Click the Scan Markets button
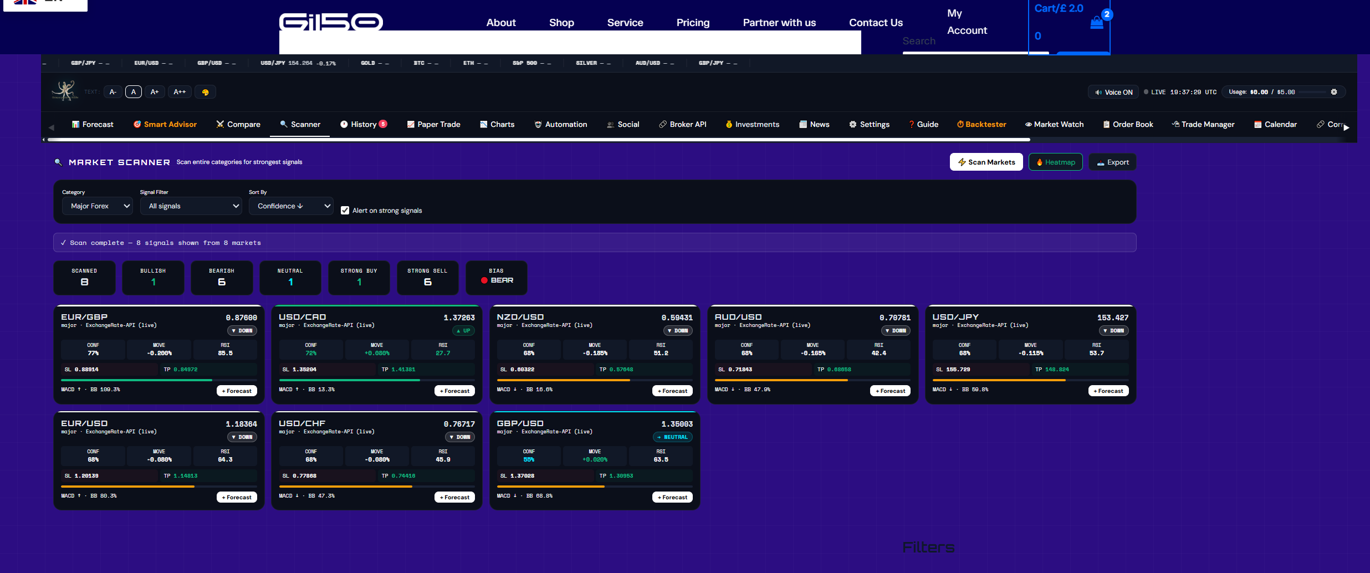Screen dimensions: 1370x573 pos(986,162)
